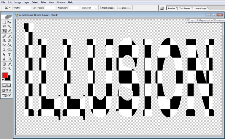The width and height of the screenshot is (225, 139).
Task: Select the Paint Bucket tool
Action: 9,45
